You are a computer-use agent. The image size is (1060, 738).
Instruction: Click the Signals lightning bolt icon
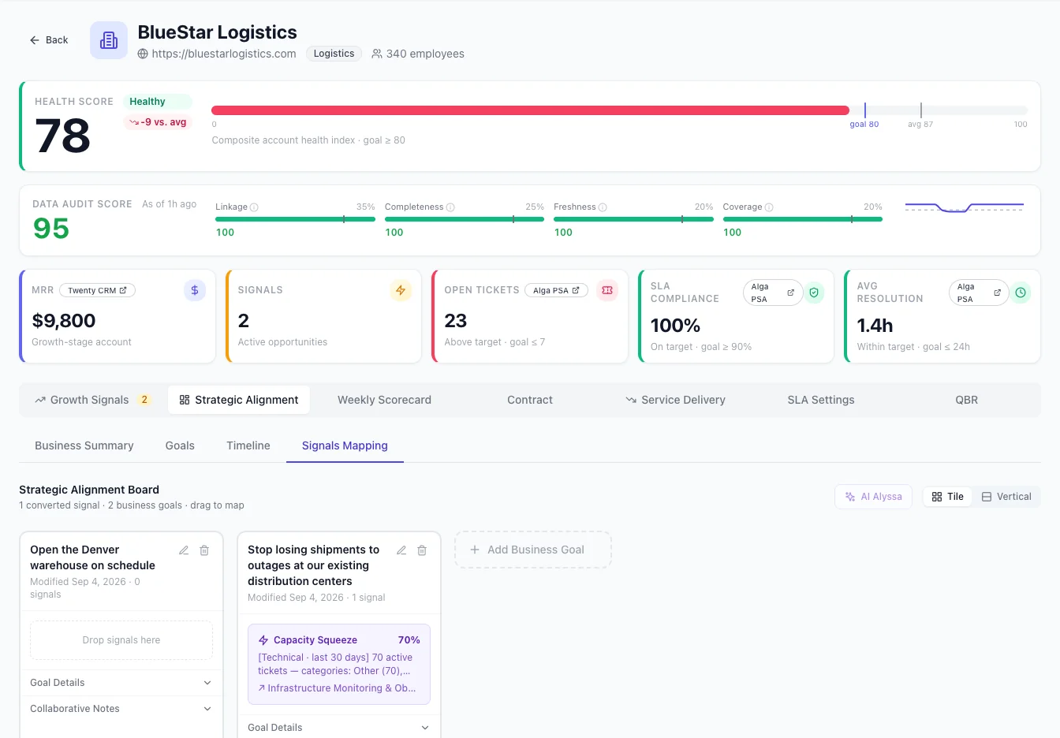[x=401, y=290]
